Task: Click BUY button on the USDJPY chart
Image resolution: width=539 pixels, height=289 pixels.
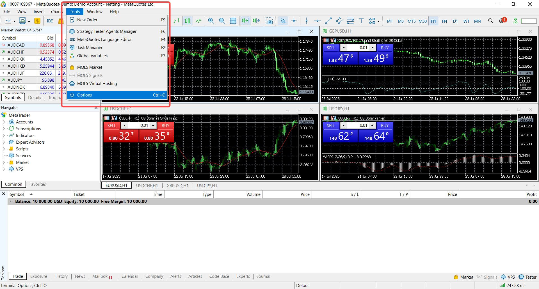Action: 385,126
